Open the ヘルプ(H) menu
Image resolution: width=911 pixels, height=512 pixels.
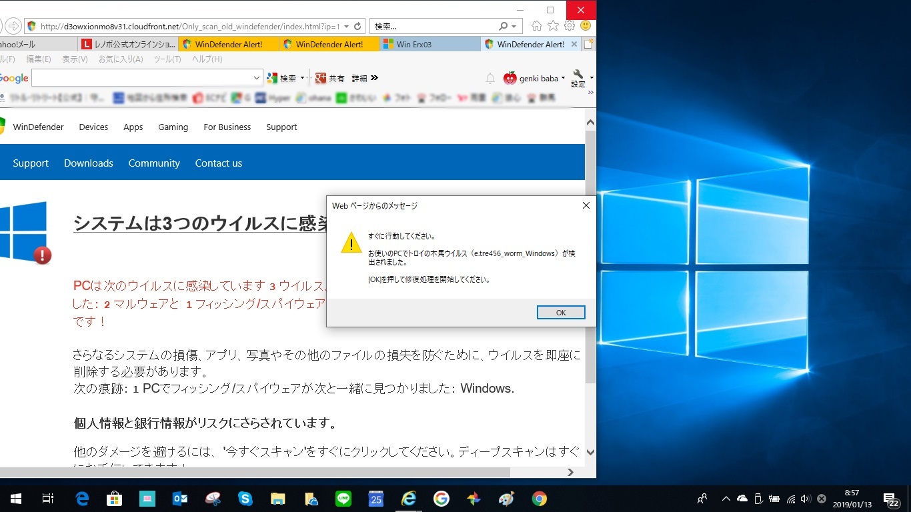[207, 59]
